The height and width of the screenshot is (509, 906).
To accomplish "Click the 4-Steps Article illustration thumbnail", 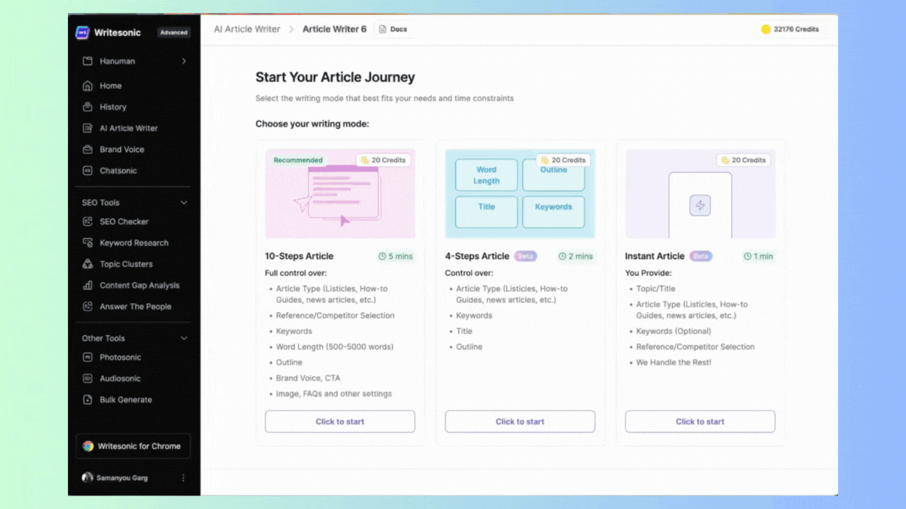I will click(520, 193).
